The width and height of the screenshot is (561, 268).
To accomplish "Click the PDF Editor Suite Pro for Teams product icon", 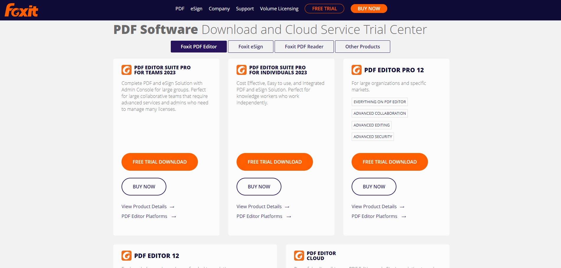I will pyautogui.click(x=127, y=70).
